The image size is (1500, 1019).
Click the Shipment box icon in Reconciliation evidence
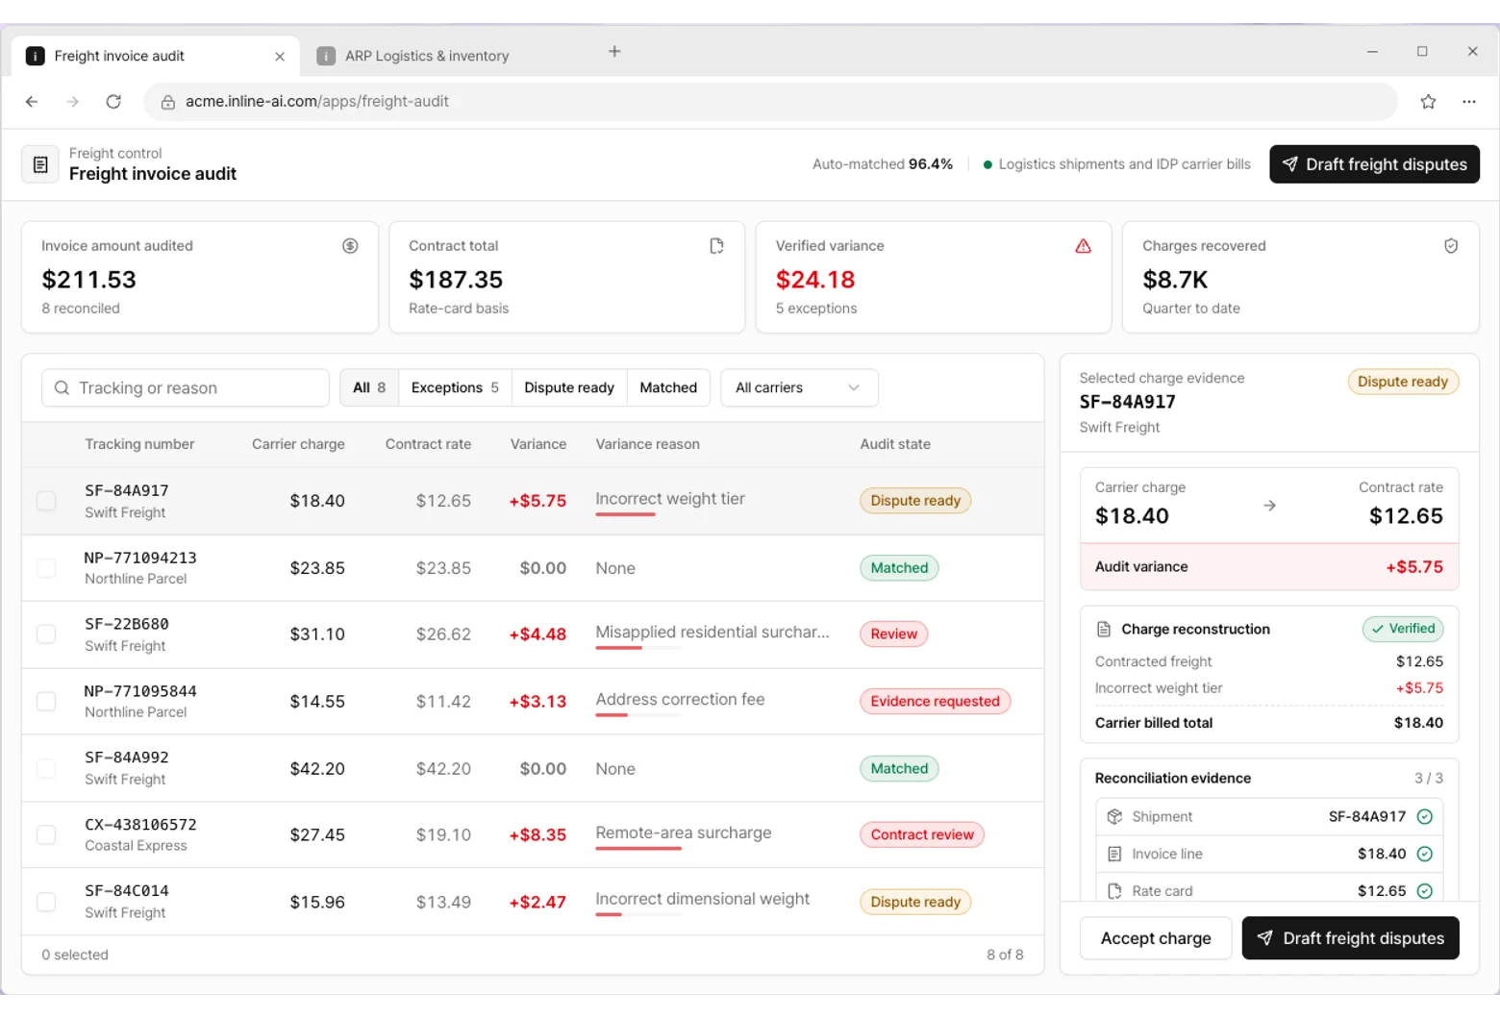[x=1114, y=816]
